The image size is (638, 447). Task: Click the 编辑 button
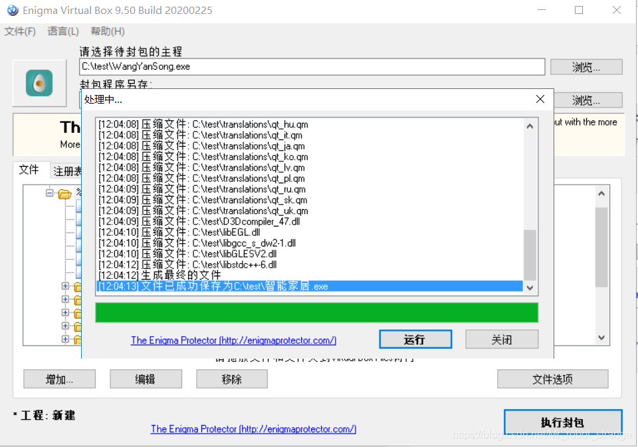pyautogui.click(x=146, y=379)
